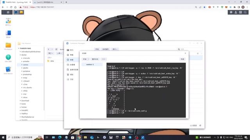Open the File Station create dropdown

click(x=50, y=53)
